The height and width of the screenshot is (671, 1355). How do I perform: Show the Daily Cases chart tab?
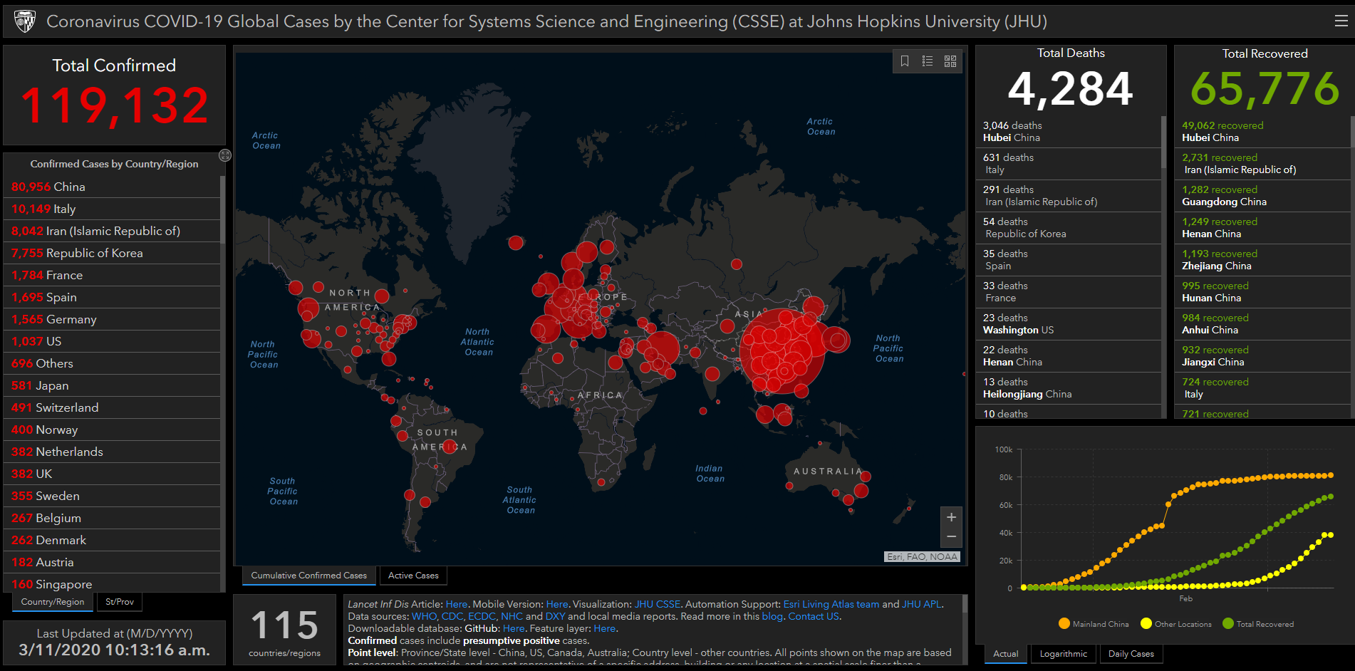(x=1131, y=654)
